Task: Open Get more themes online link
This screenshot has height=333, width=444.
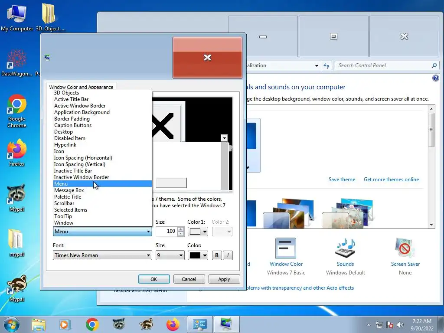Action: [x=392, y=180]
